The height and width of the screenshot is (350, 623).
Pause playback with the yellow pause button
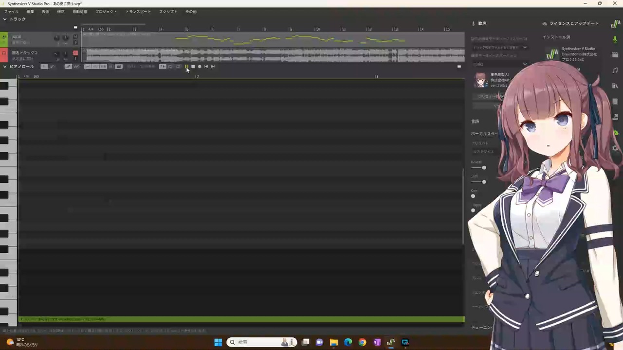pos(187,67)
